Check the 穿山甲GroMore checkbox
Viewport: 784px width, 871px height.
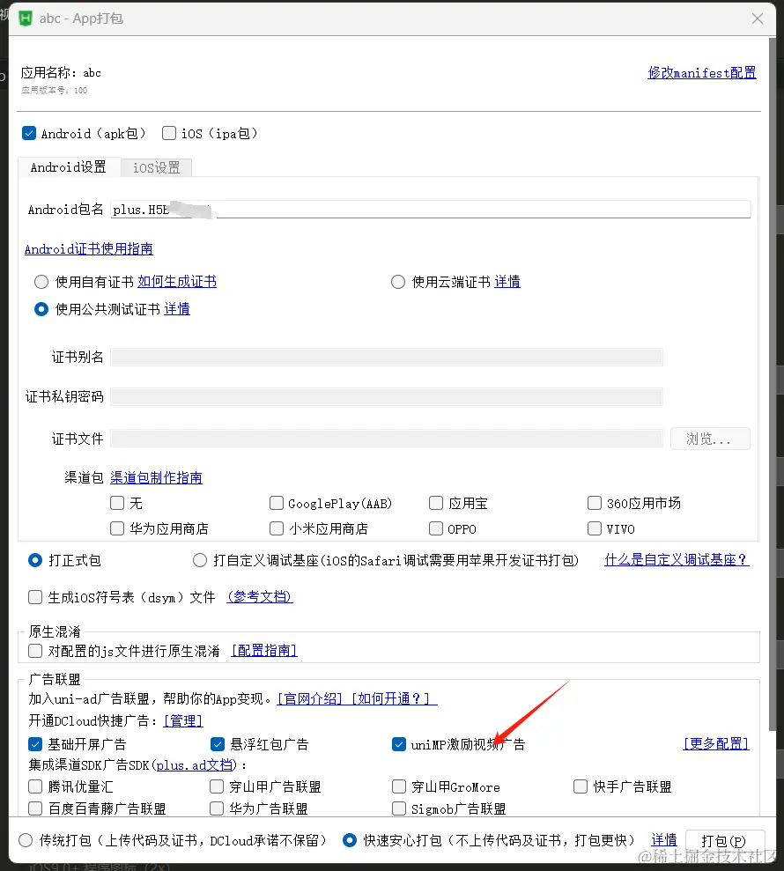[x=399, y=786]
